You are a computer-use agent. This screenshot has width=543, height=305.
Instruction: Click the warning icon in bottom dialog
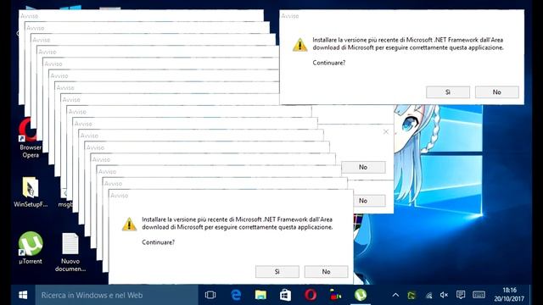pos(129,225)
